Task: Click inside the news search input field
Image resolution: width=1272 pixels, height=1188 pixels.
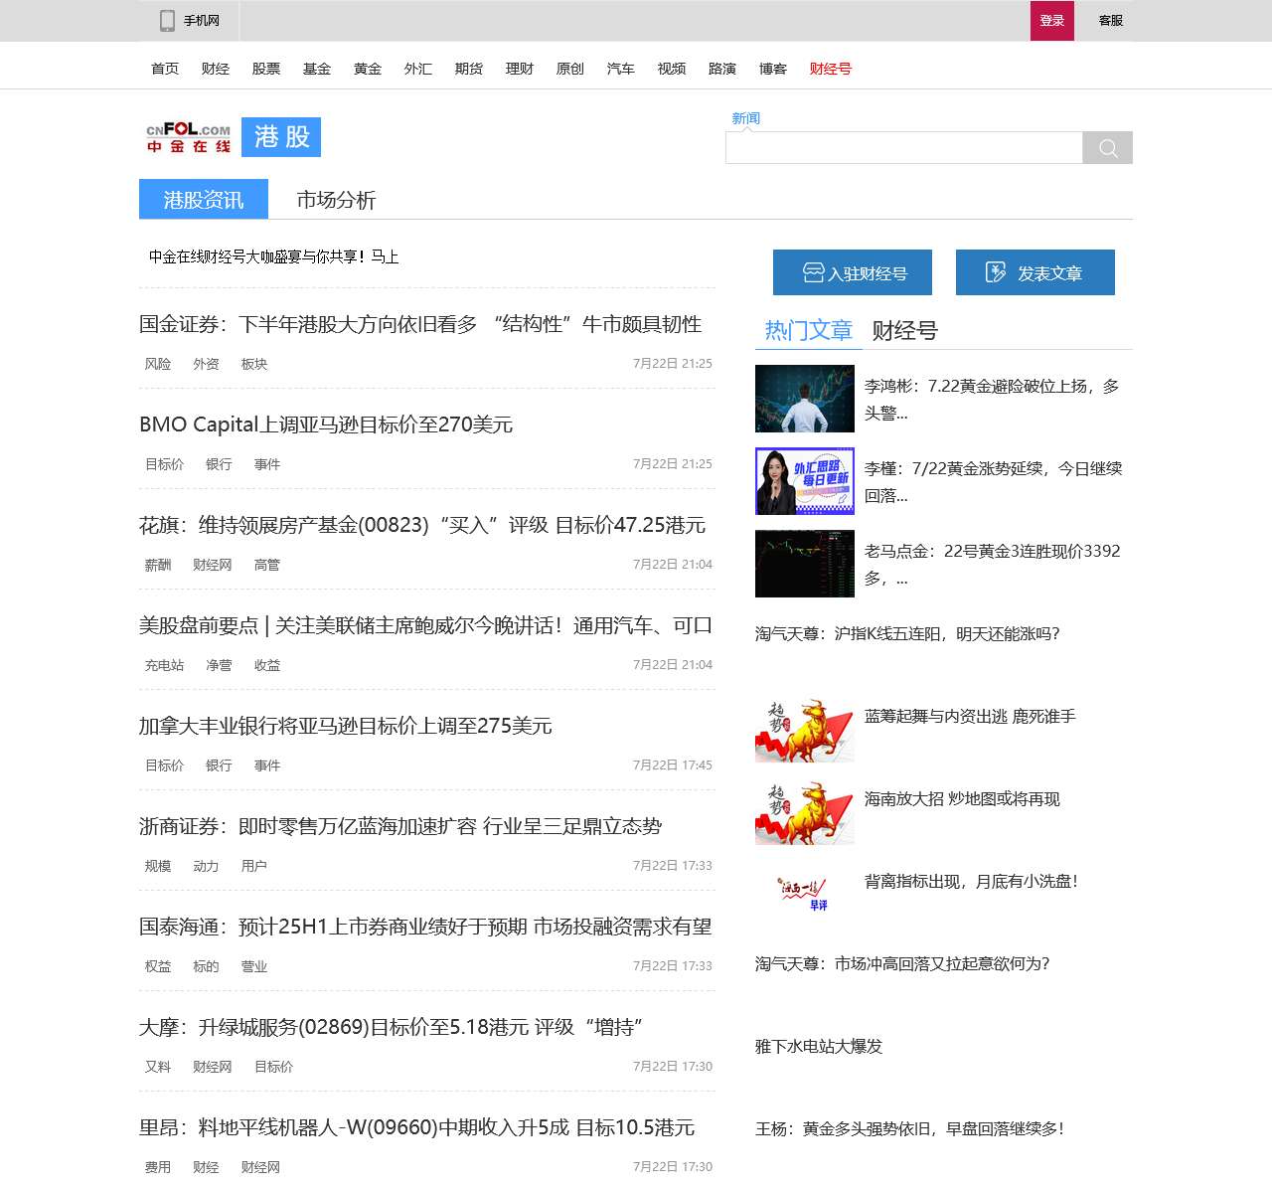Action: tap(902, 147)
